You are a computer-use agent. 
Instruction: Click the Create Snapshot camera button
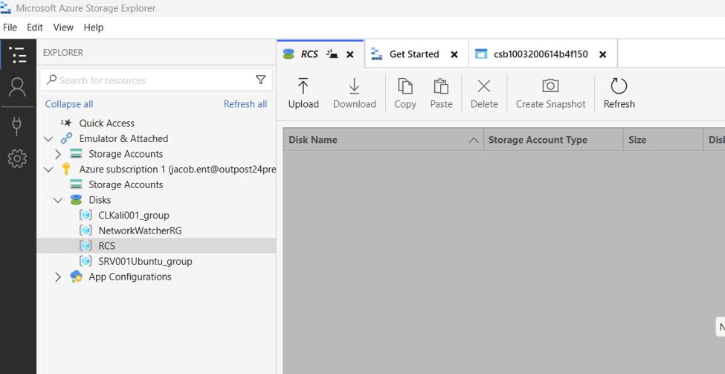pos(551,94)
